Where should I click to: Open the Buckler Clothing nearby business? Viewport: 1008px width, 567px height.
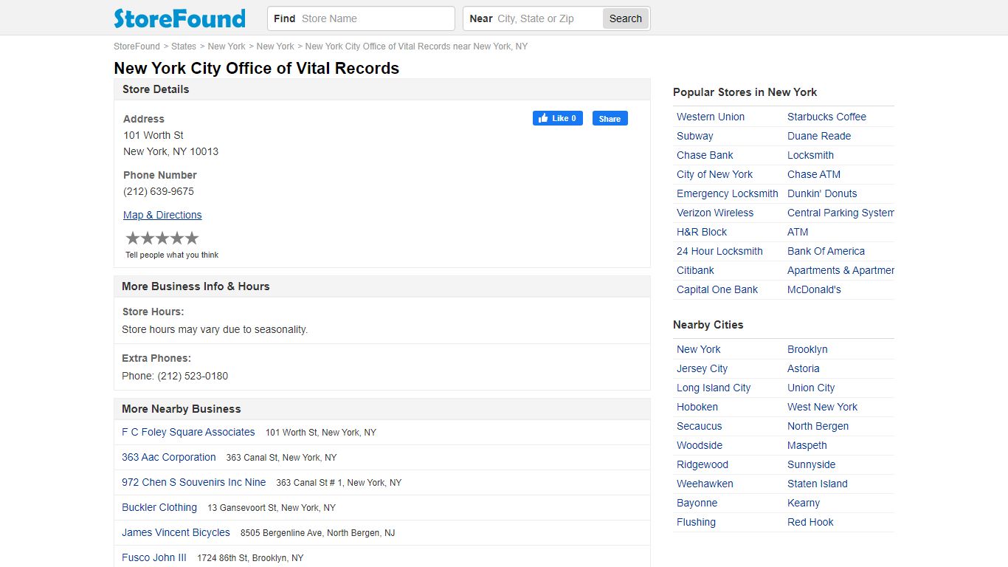point(159,507)
